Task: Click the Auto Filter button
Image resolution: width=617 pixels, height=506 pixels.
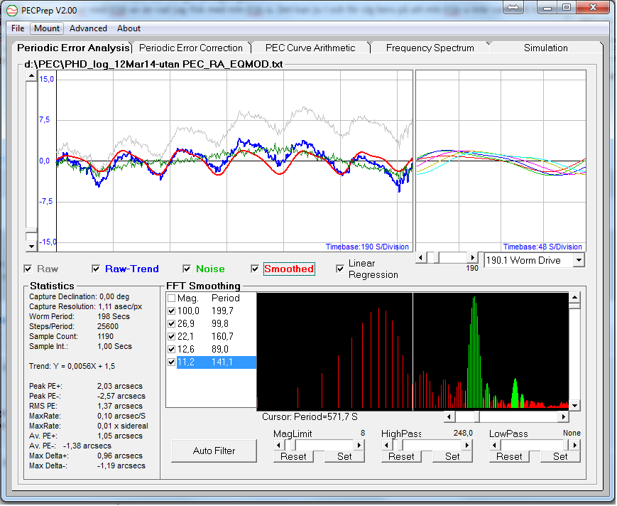Action: pos(214,451)
